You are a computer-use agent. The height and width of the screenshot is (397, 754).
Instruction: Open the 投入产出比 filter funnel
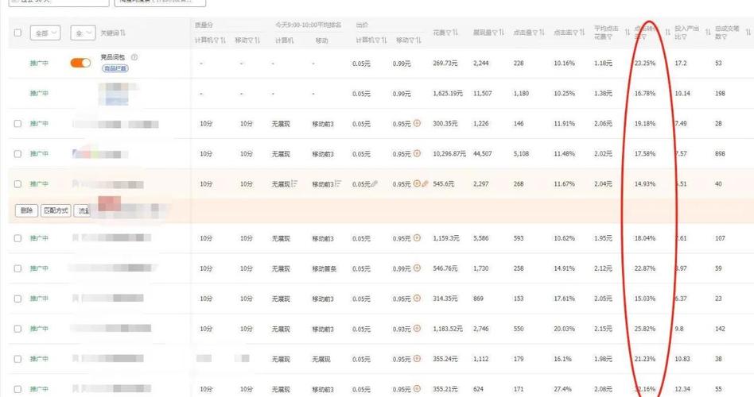pos(684,37)
